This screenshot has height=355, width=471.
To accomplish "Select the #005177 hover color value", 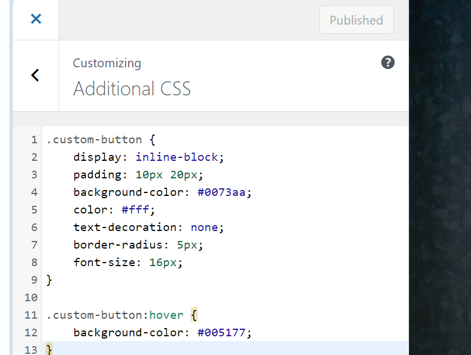I will pos(224,333).
